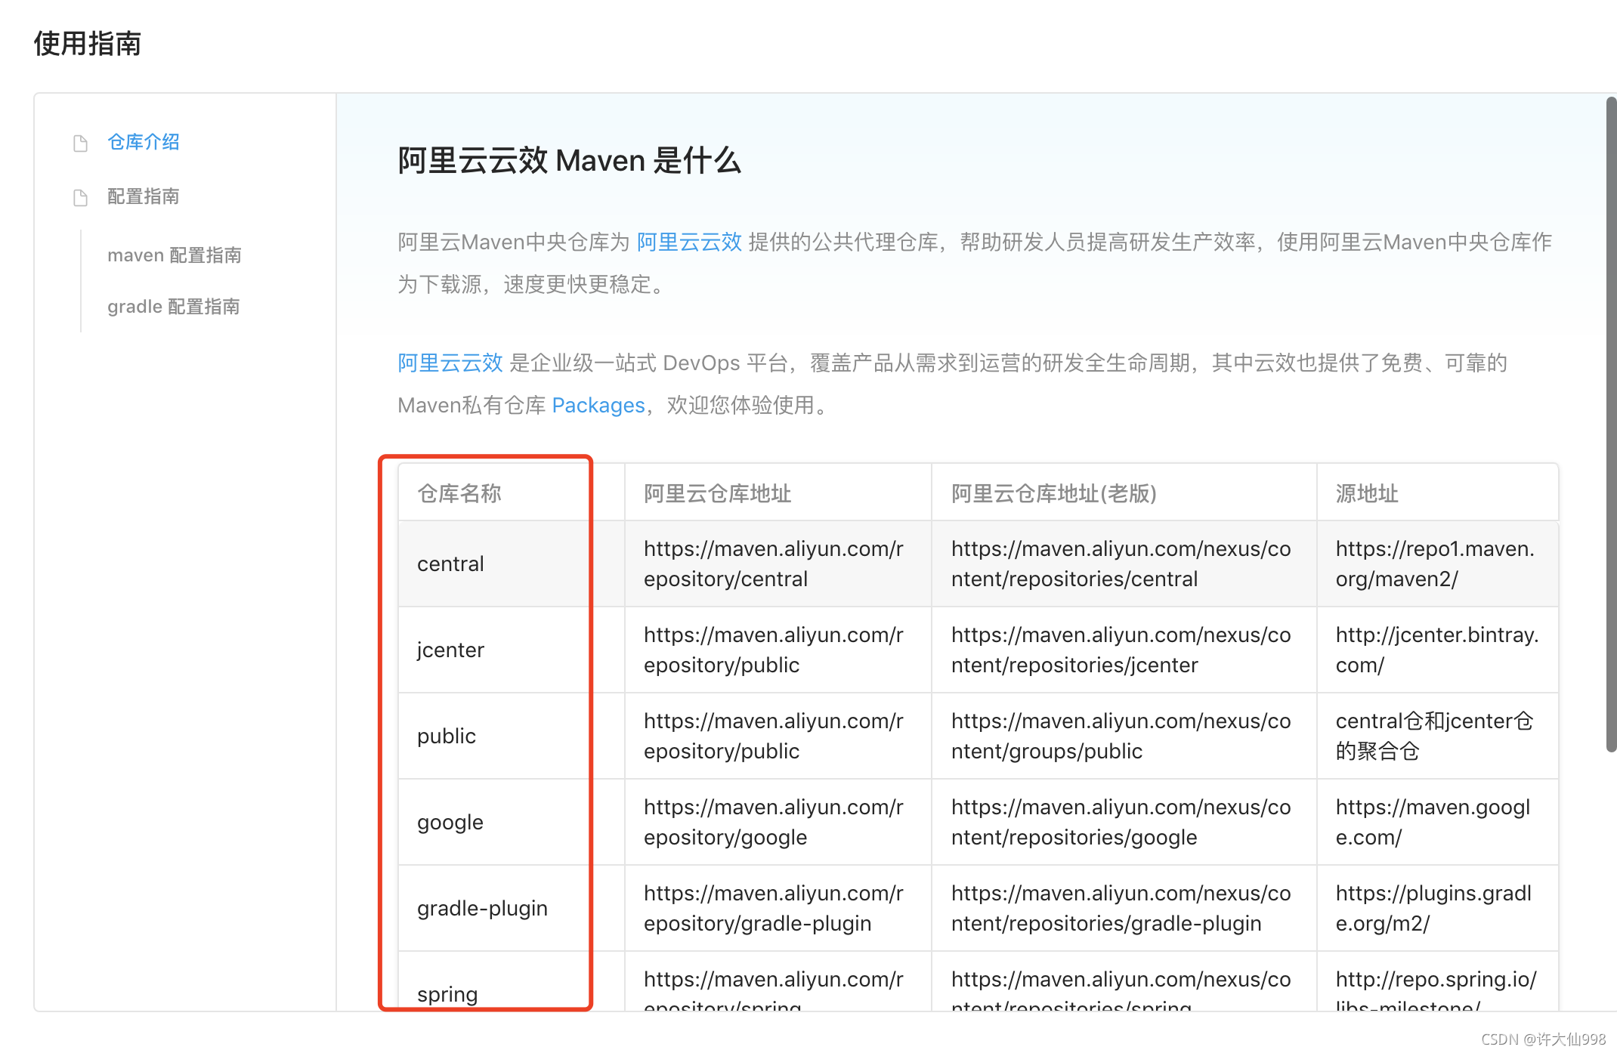Screen dimensions: 1617x1053
Task: Click the repo1.maven.org source address cell
Action: (x=1434, y=564)
